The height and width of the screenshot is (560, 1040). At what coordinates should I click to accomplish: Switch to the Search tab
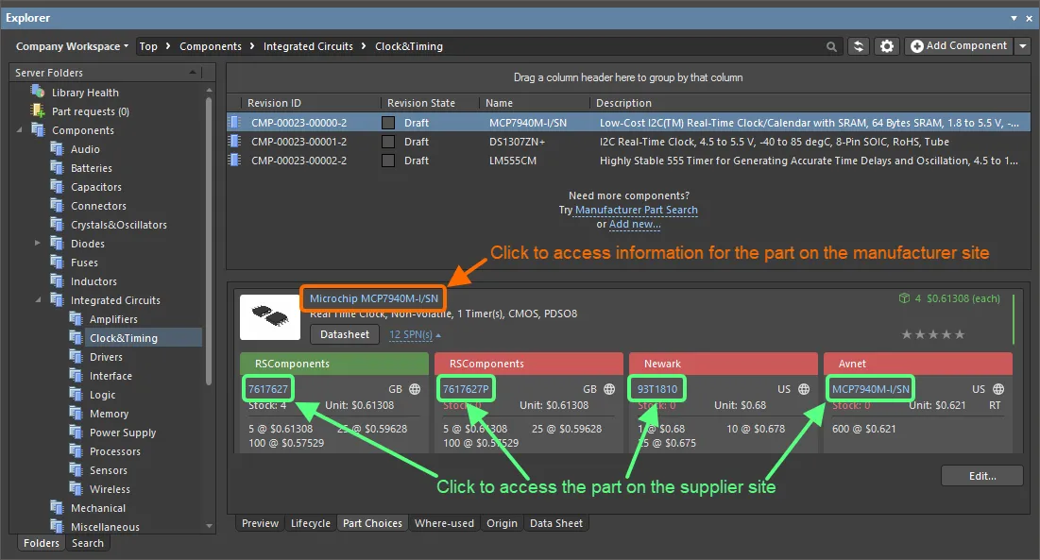(x=88, y=543)
